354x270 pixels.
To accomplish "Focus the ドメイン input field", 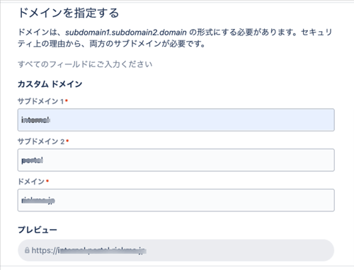I will click(176, 200).
